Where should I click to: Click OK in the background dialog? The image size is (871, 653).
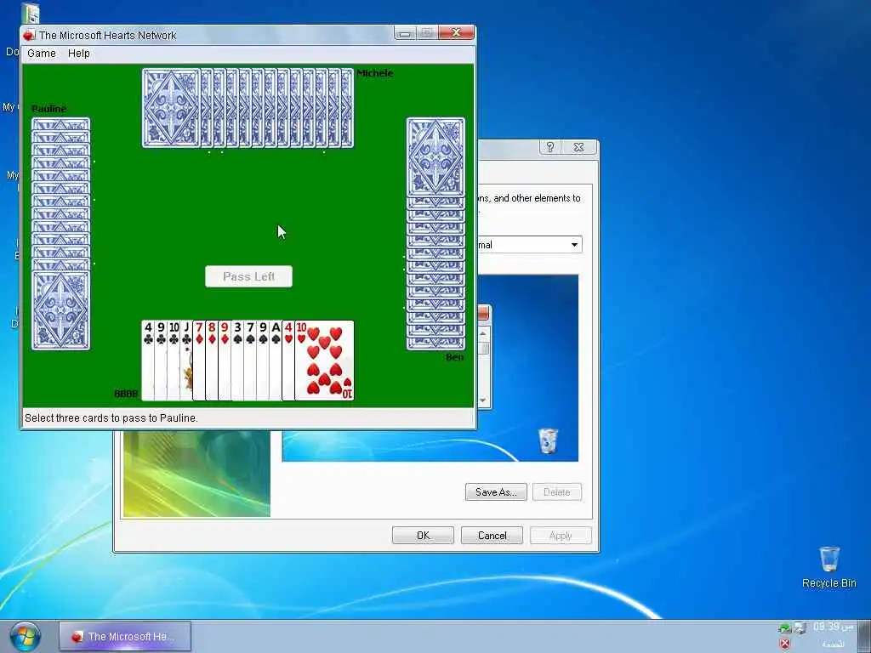coord(423,536)
